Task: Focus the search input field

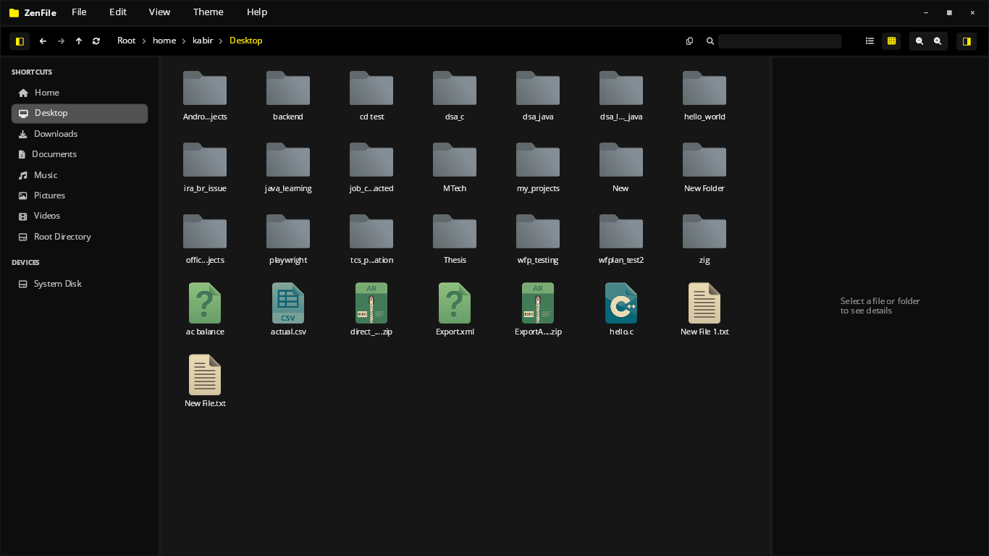Action: click(780, 41)
